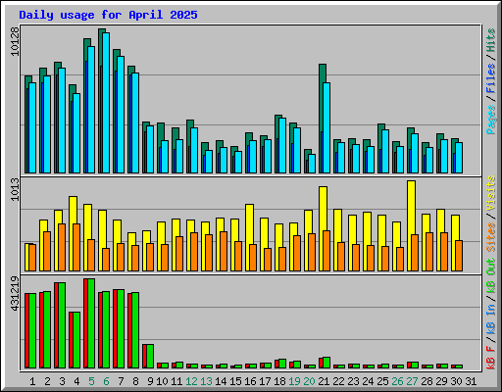Image resolution: width=502 pixels, height=392 pixels.
Task: Select day 4 on the x-axis
Action: 76,381
